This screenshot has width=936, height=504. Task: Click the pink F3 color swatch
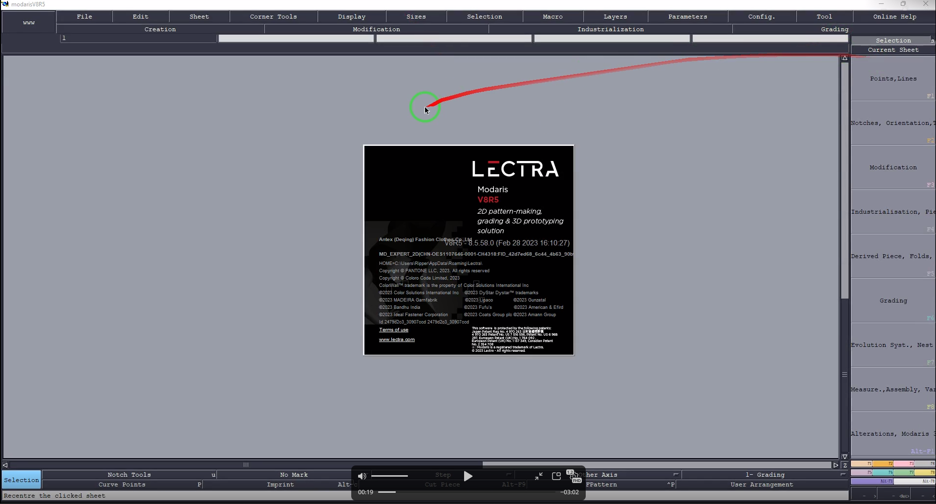coord(904,464)
